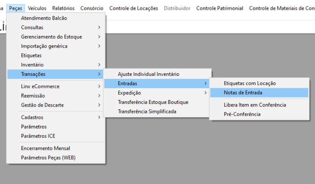Open the Reemissão submenu

pos(33,96)
